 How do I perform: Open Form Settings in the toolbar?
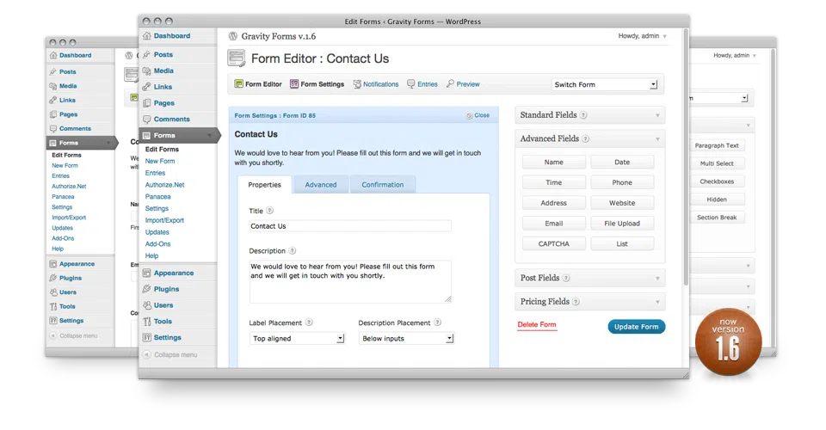317,84
